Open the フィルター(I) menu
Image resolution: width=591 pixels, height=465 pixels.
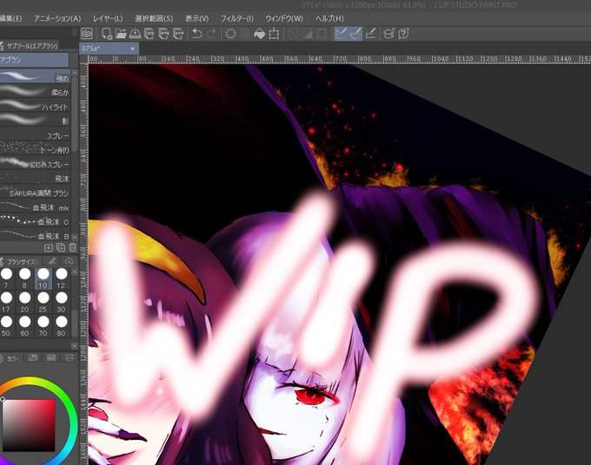tap(236, 18)
